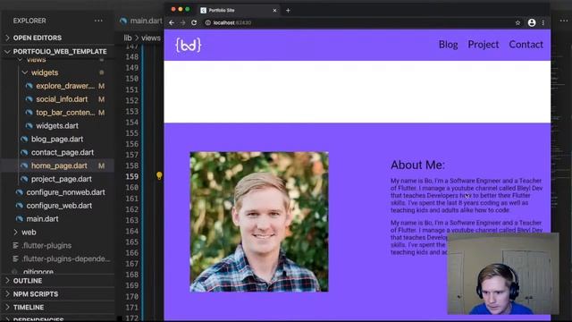Click the portrait photo on the page
The image size is (572, 322).
click(259, 222)
